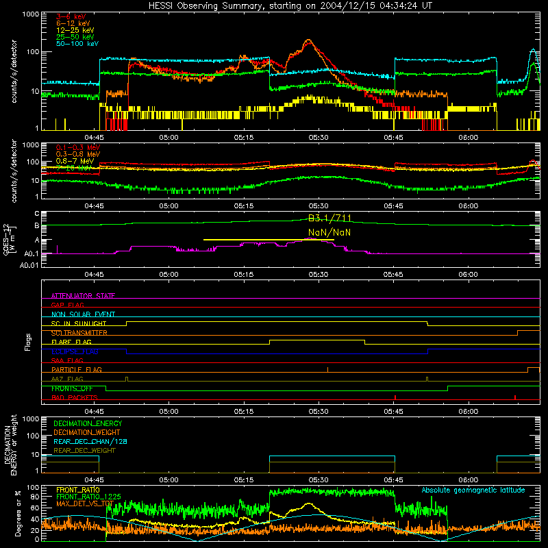Select the FRONTS_OFF flag label
The width and height of the screenshot is (548, 548).
(72, 388)
